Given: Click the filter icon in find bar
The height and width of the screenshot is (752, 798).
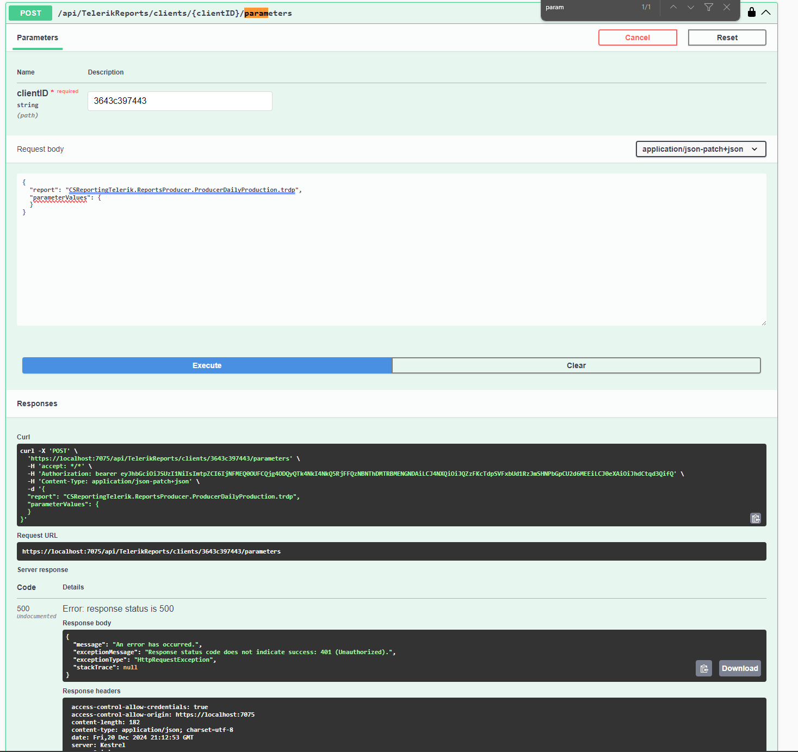Looking at the screenshot, I should tap(709, 7).
